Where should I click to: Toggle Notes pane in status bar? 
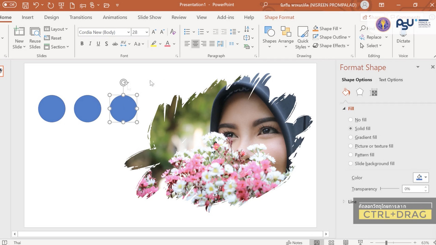[294, 243]
